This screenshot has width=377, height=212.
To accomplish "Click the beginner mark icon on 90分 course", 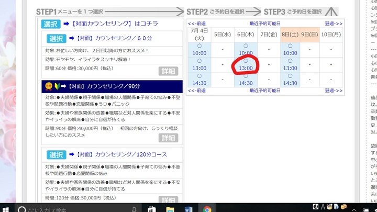I will tap(57, 86).
